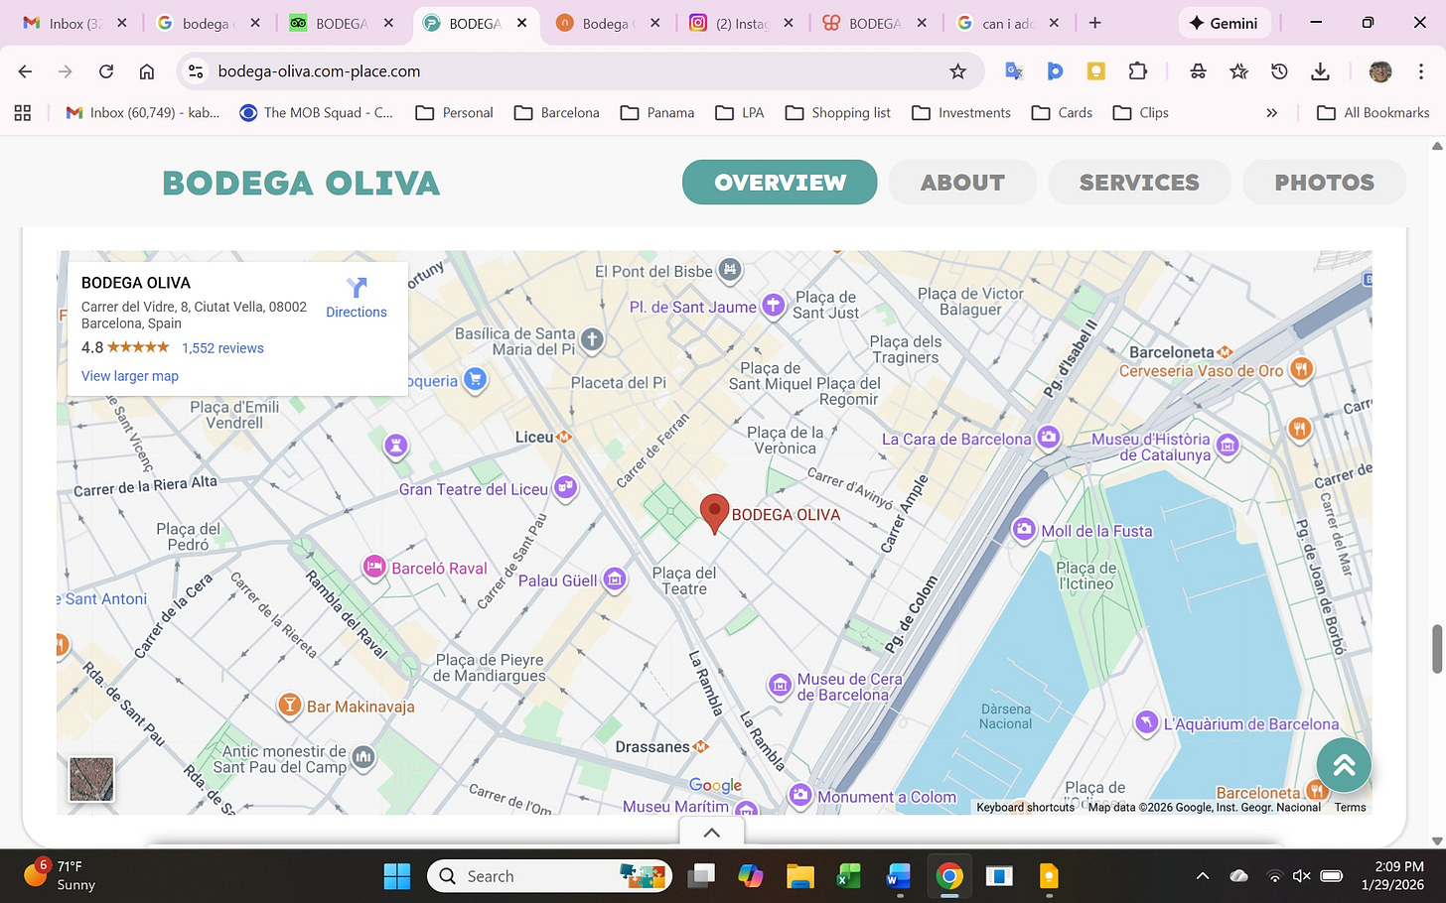The image size is (1446, 903).
Task: Click the Moll de la Fusta marker
Action: [1024, 530]
